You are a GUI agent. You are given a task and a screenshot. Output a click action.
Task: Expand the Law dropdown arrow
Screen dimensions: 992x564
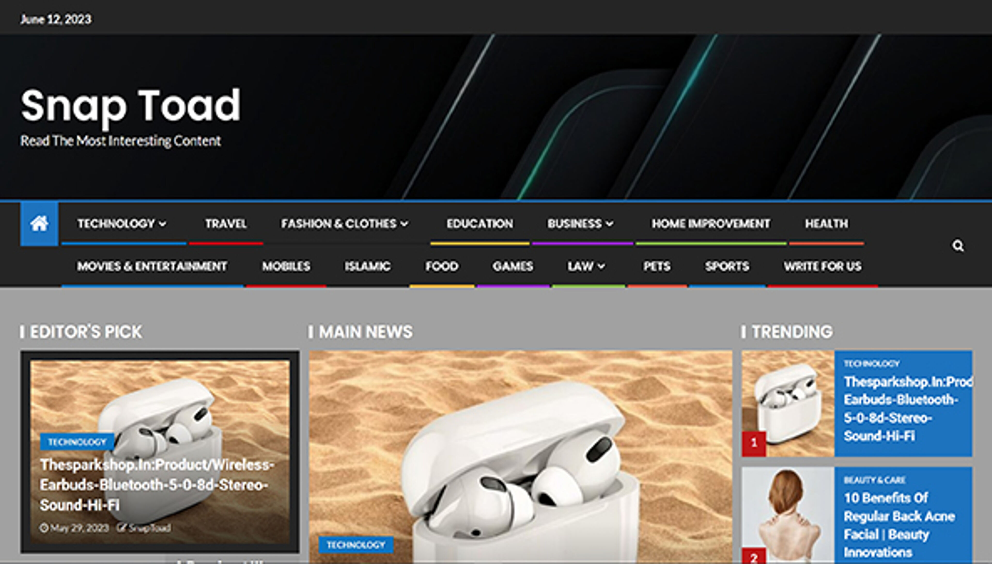(601, 267)
